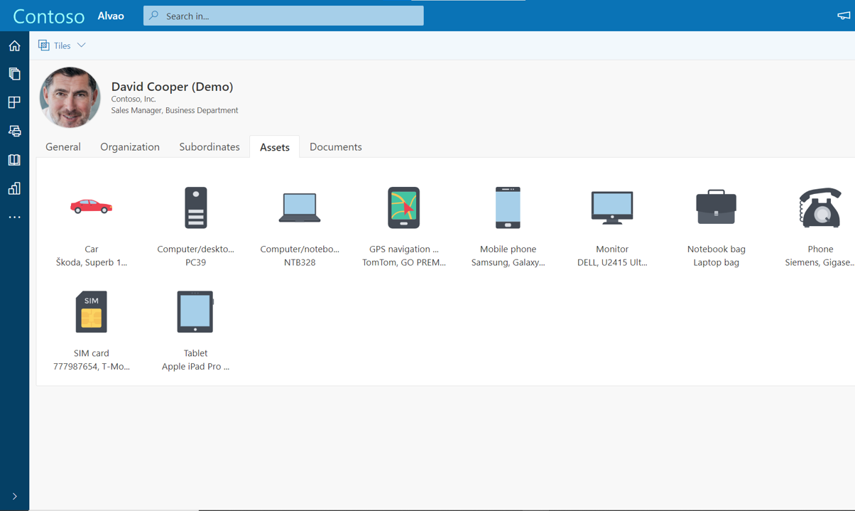Select the Assets tab
855x511 pixels.
tap(275, 147)
